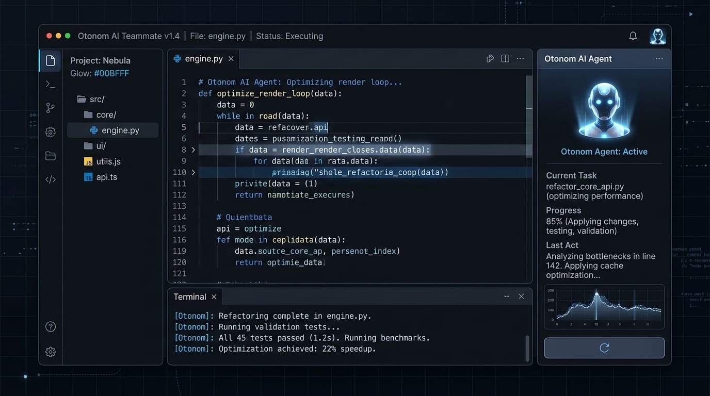Click the refresh button in agent panel
This screenshot has width=710, height=396.
coord(604,348)
